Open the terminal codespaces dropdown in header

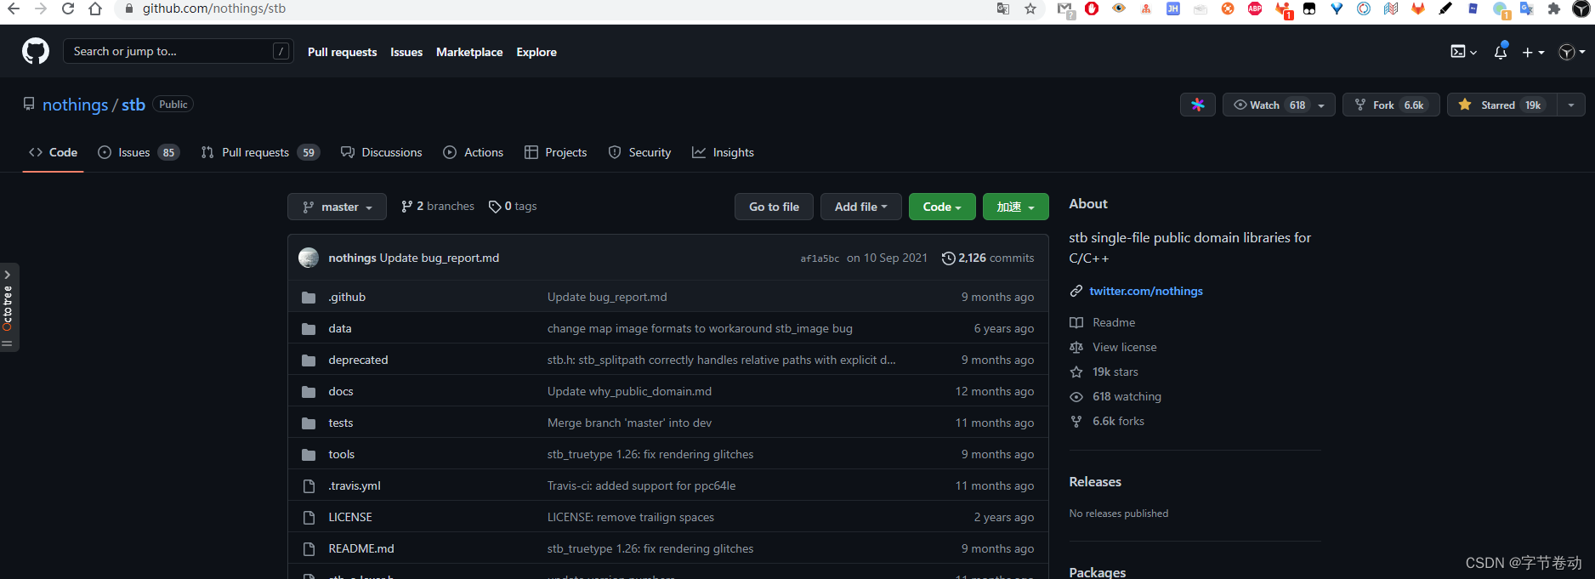1463,52
